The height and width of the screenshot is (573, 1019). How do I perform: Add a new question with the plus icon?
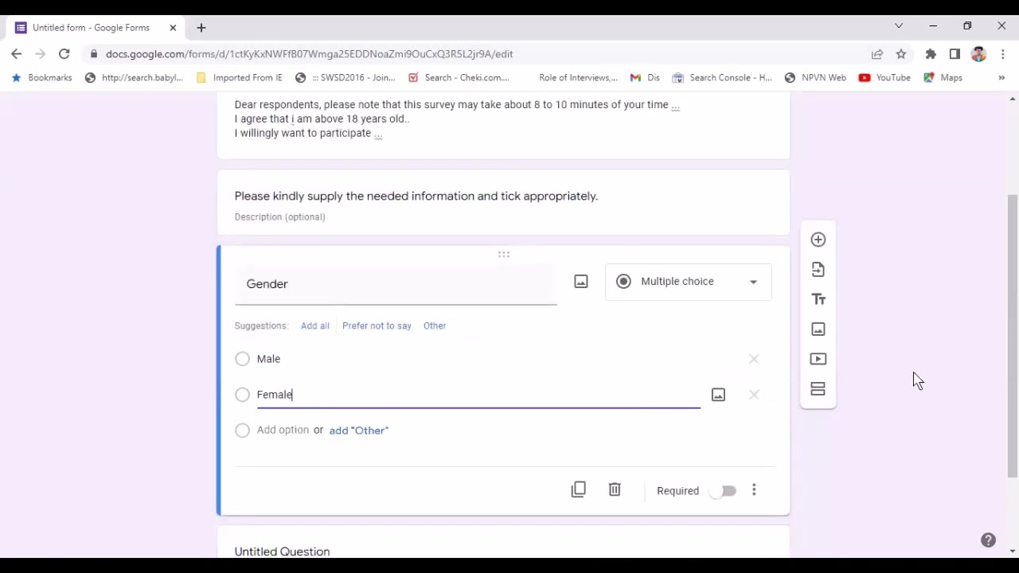tap(818, 240)
